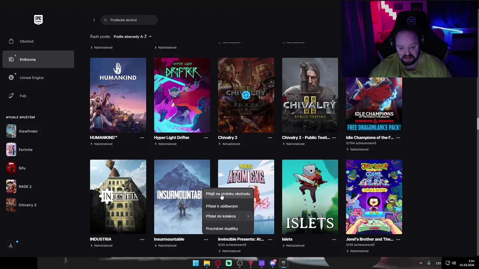479x269 pixels.
Task: Open the Podle abecedy A–Ž sort dropdown
Action: (132, 37)
